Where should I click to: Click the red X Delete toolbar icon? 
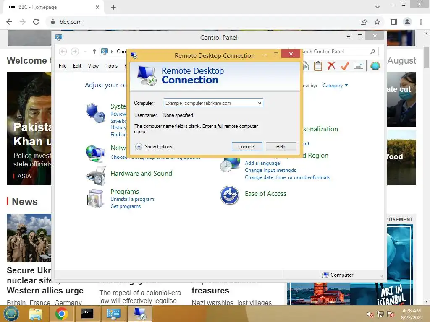332,66
